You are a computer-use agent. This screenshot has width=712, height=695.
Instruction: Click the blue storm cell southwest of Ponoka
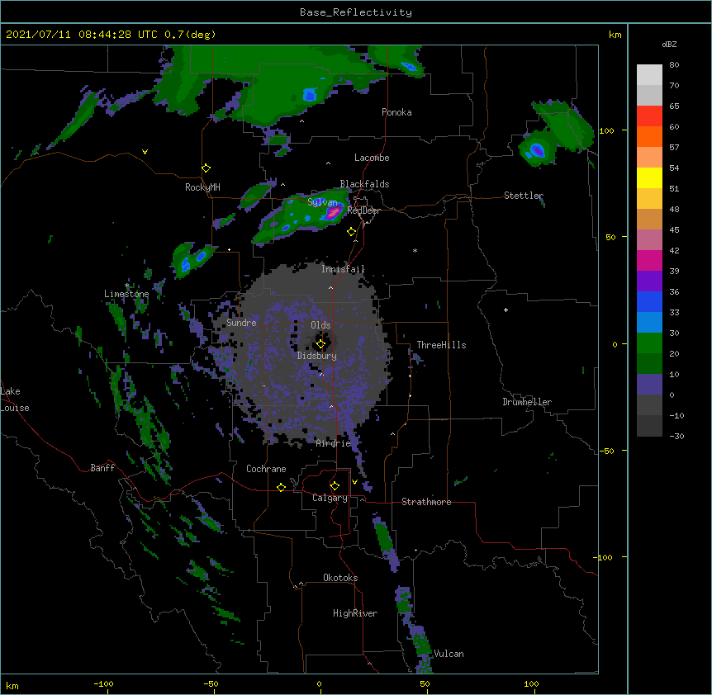click(310, 96)
